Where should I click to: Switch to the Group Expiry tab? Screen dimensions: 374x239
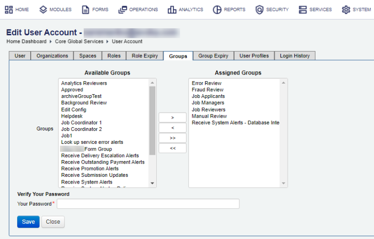213,55
